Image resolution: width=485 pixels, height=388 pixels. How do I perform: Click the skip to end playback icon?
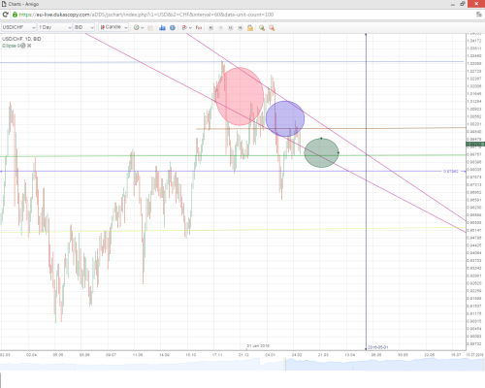pyautogui.click(x=241, y=28)
